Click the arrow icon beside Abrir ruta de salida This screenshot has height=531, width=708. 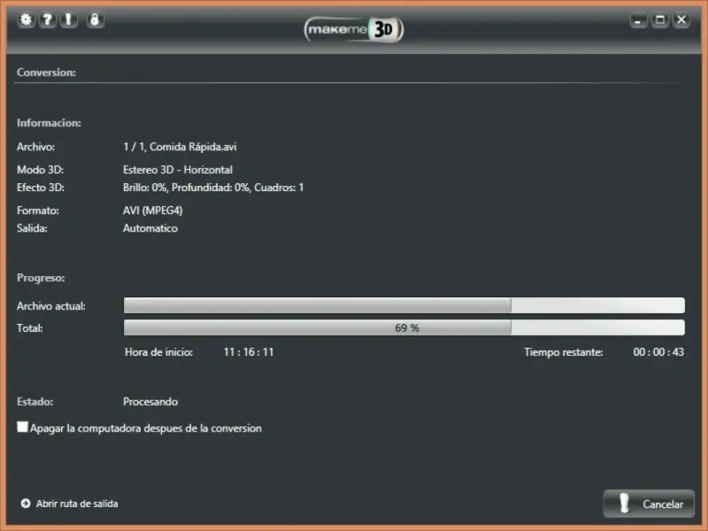coord(26,503)
